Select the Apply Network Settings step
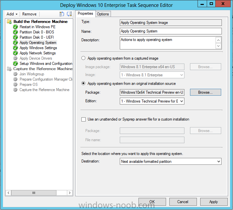233x210 pixels. coord(38,53)
